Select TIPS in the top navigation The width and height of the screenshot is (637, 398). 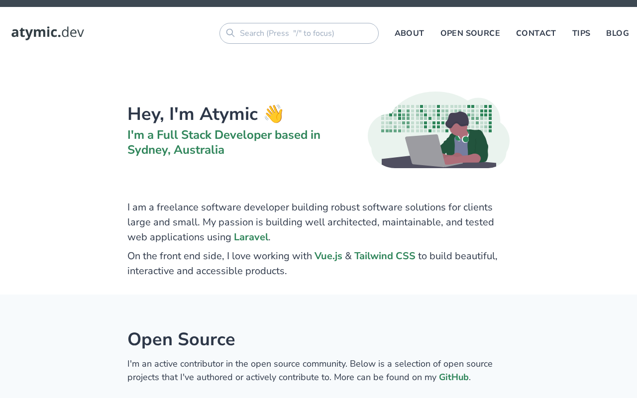[581, 33]
